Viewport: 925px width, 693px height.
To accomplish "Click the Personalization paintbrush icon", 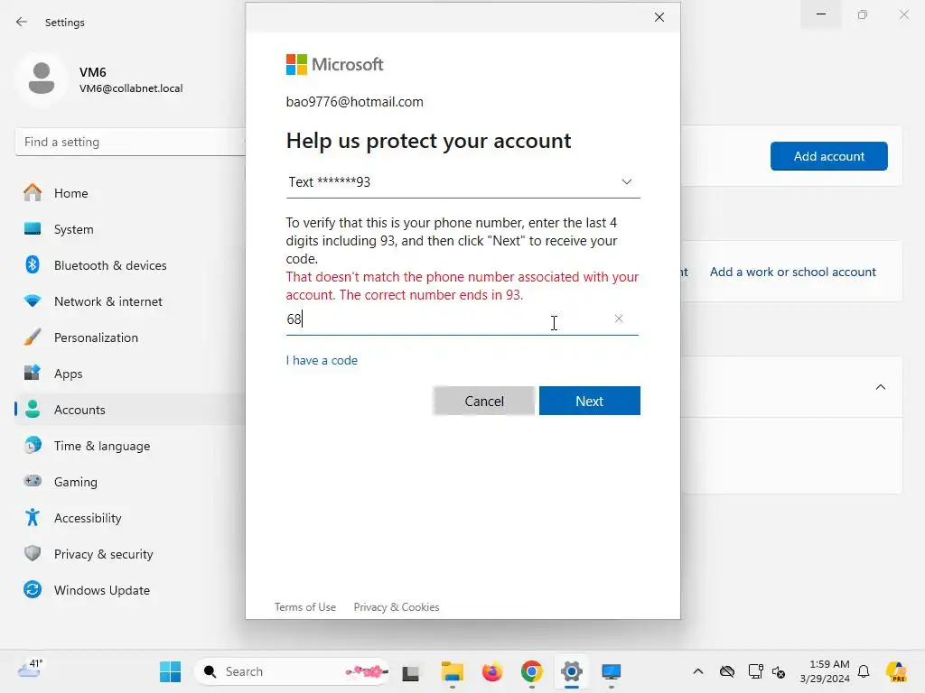I will (x=33, y=337).
